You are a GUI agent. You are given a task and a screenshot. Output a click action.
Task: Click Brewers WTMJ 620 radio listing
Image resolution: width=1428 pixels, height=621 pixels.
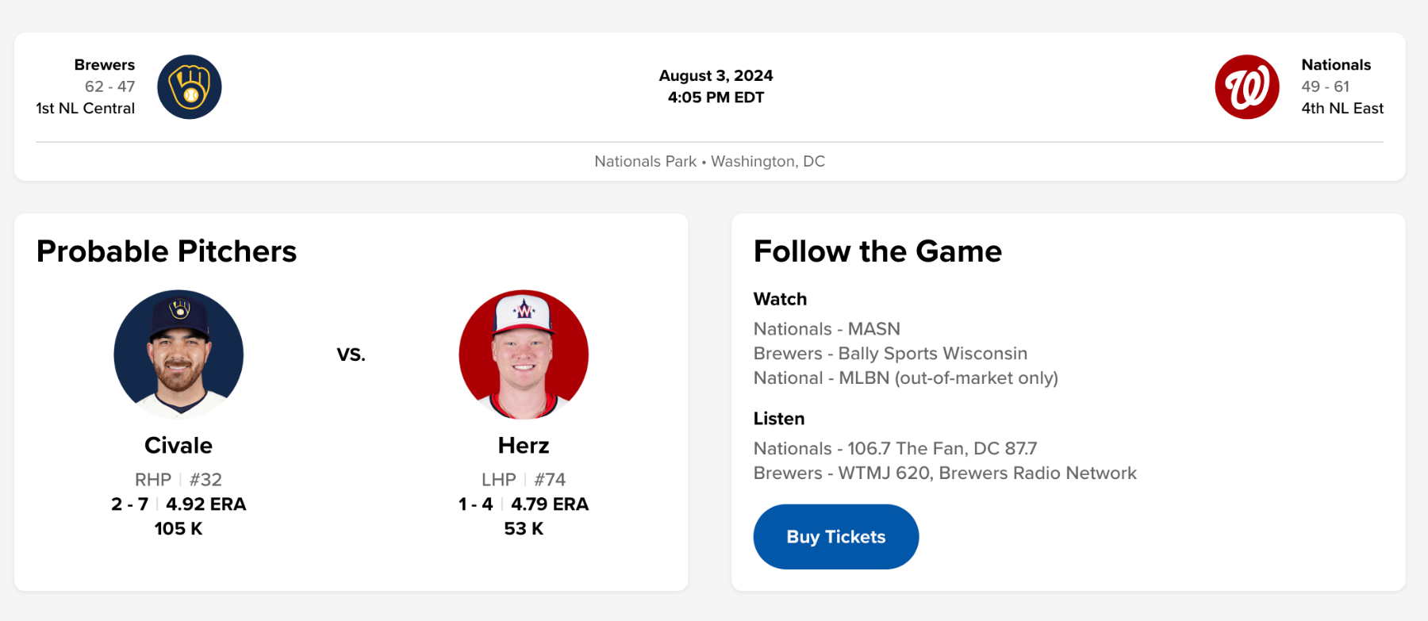(x=944, y=473)
